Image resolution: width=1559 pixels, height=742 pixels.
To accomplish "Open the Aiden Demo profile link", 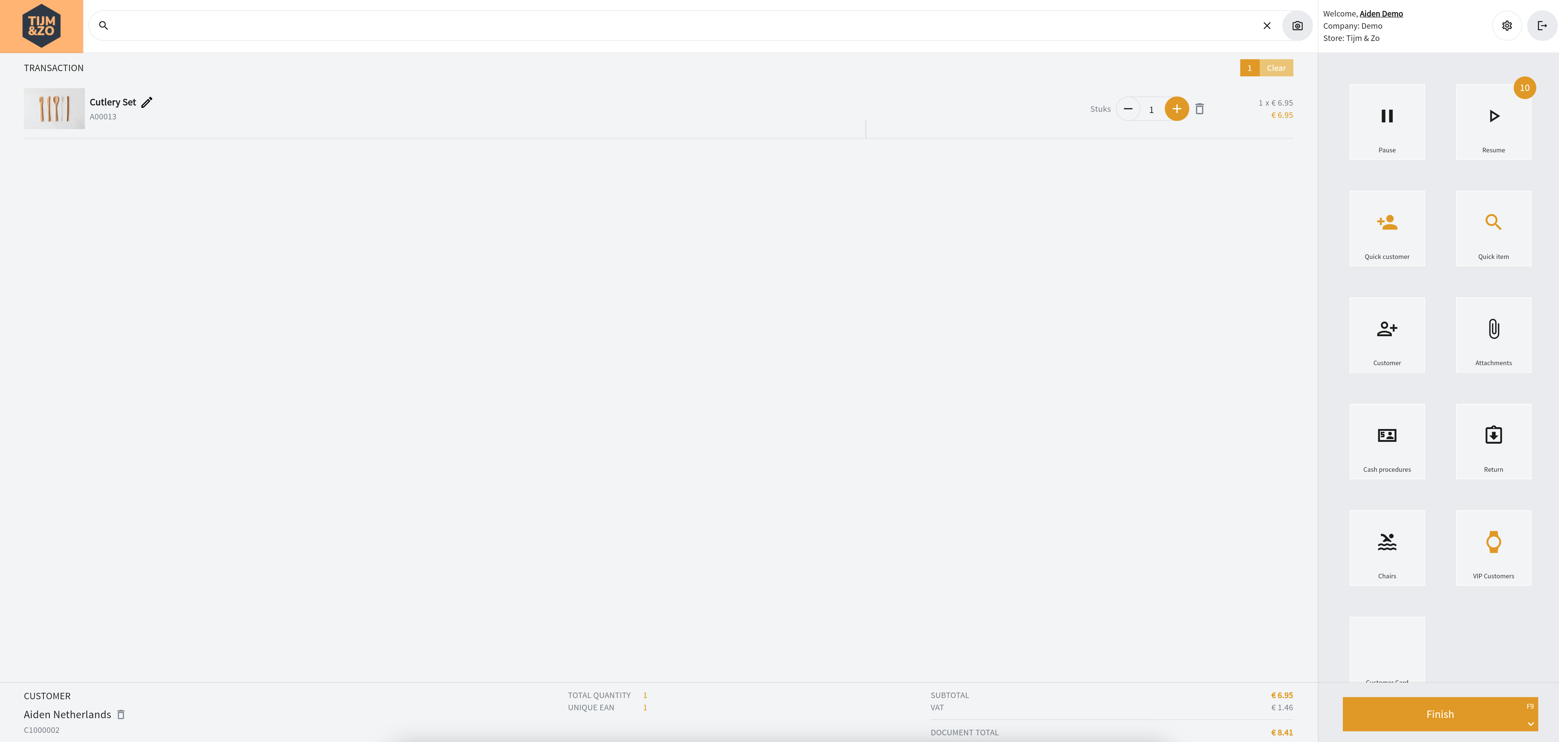I will tap(1381, 13).
